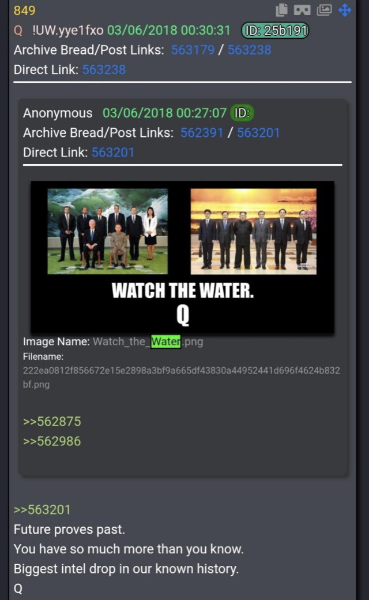Image resolution: width=369 pixels, height=600 pixels.
Task: Follow quoted reference >>563201
Action: 42,510
